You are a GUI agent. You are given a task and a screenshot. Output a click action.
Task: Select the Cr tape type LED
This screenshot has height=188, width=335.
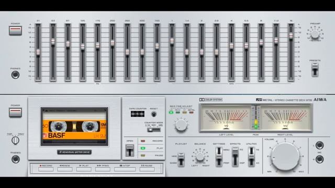pos(185,113)
